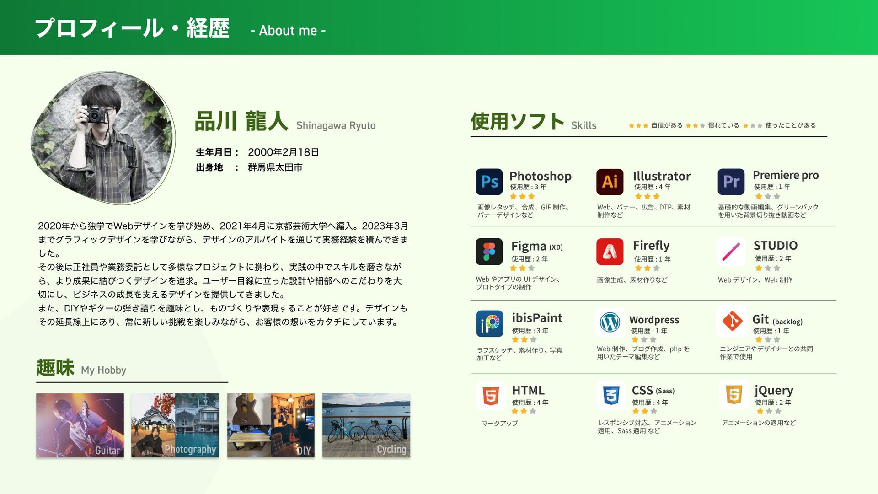Click the star rating under Wordpress
Screen dimensions: 878x494
[x=644, y=340]
